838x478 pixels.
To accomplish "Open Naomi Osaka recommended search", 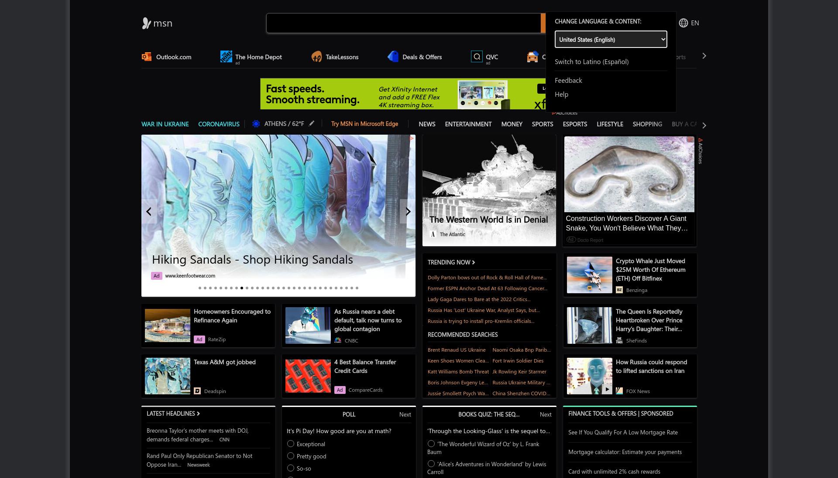I will click(522, 350).
